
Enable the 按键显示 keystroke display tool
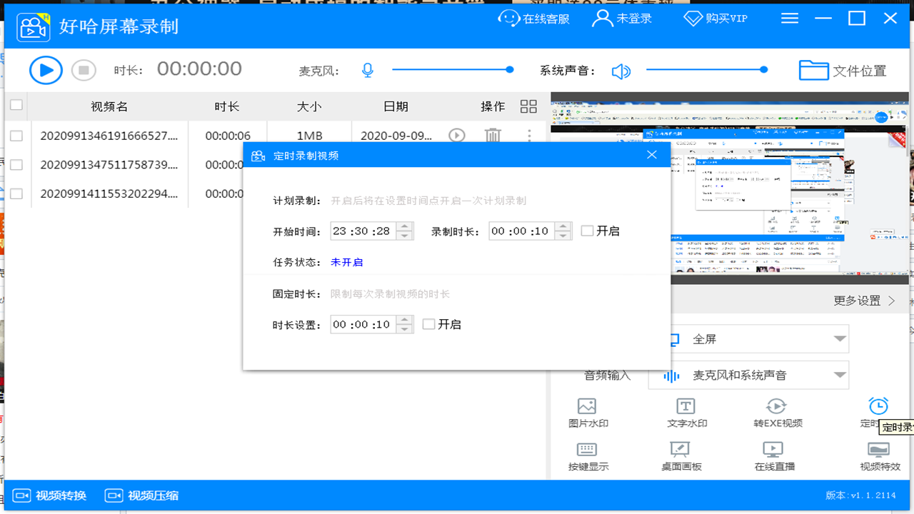pos(586,457)
